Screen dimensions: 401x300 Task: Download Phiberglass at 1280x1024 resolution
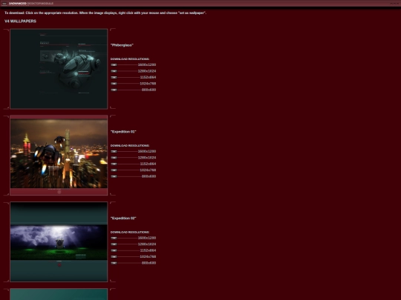pos(147,71)
